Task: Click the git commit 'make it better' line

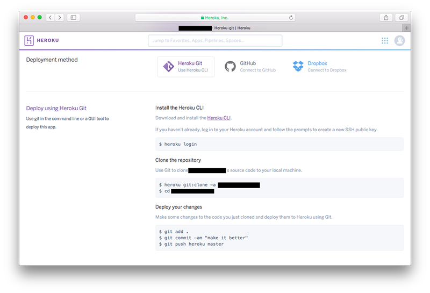Action: click(x=203, y=238)
